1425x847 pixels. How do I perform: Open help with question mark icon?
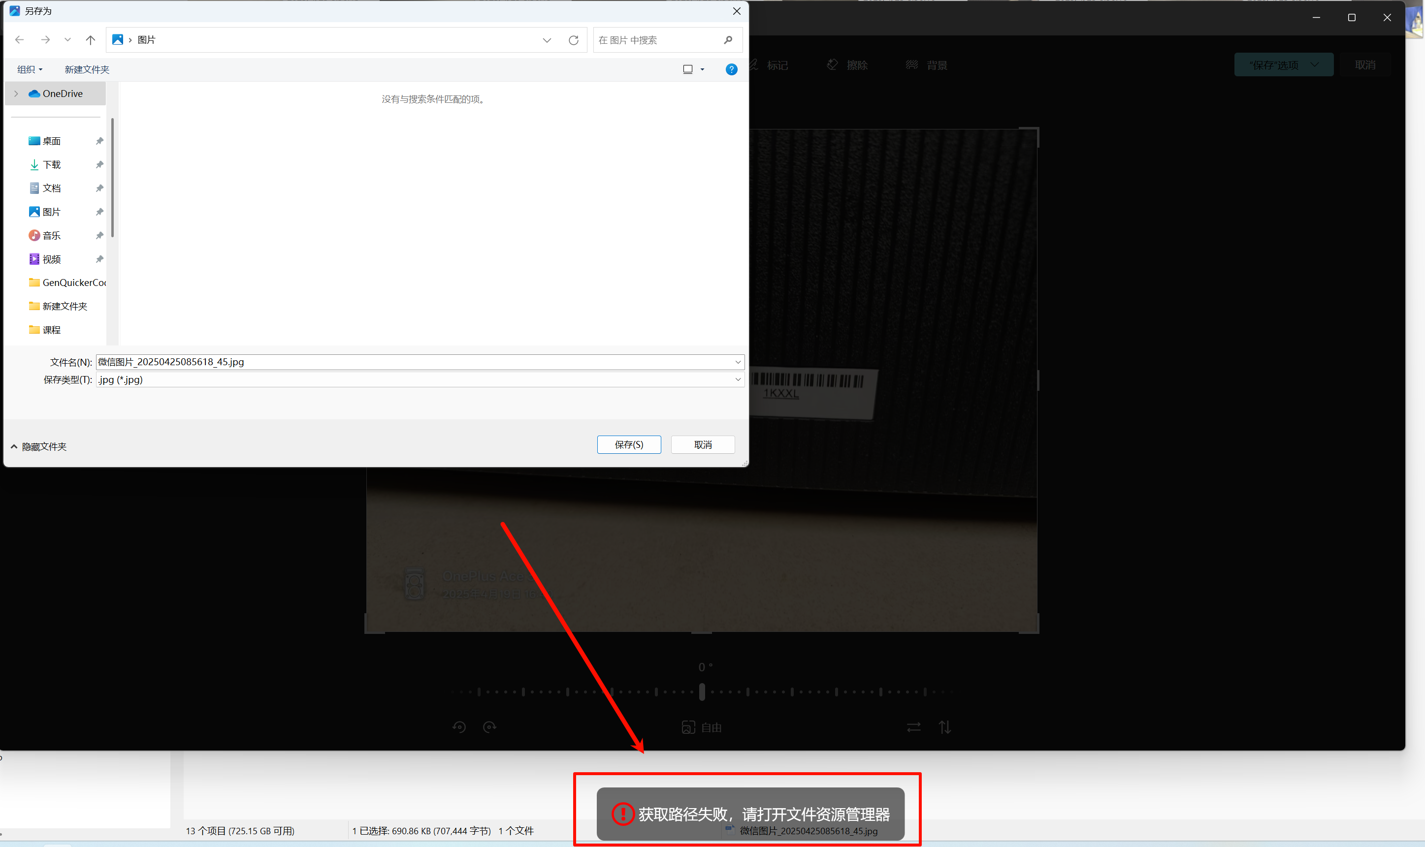click(731, 69)
